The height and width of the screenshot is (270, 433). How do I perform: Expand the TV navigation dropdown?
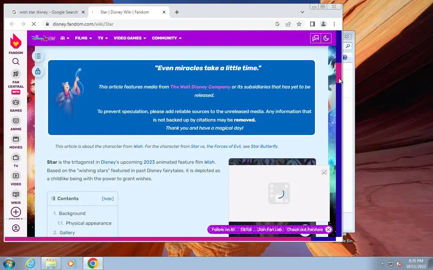click(103, 38)
